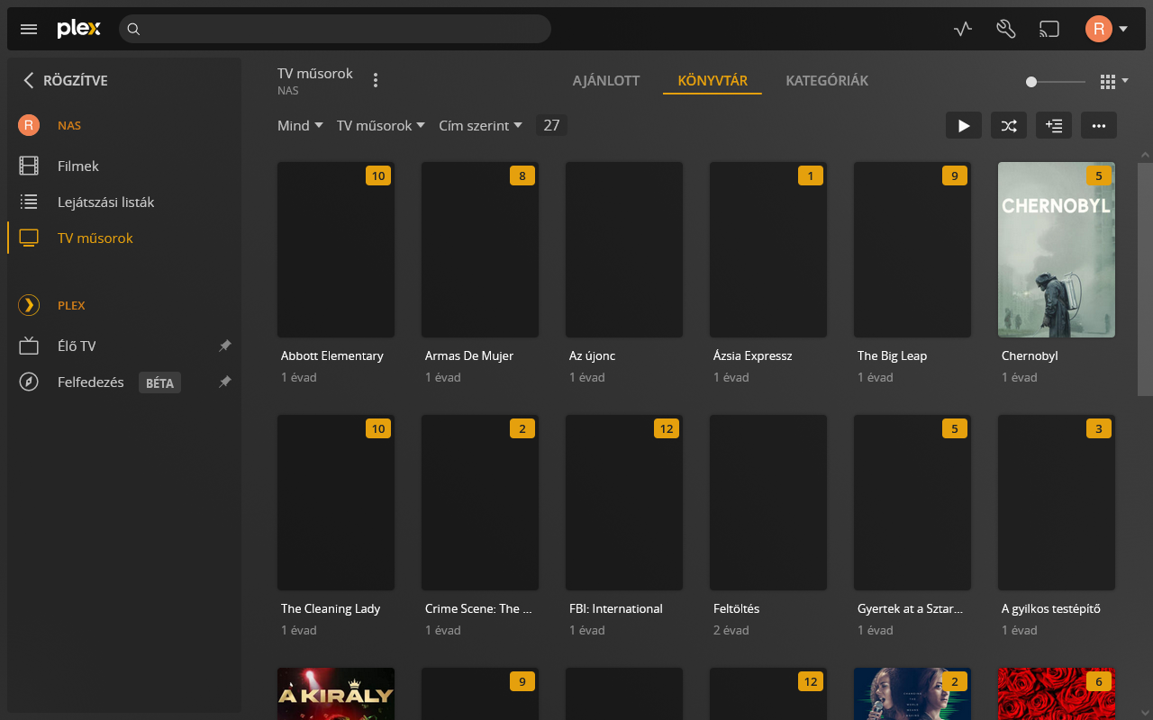Viewport: 1153px width, 720px height.
Task: Open the TV műsorok type dropdown
Action: 381,125
